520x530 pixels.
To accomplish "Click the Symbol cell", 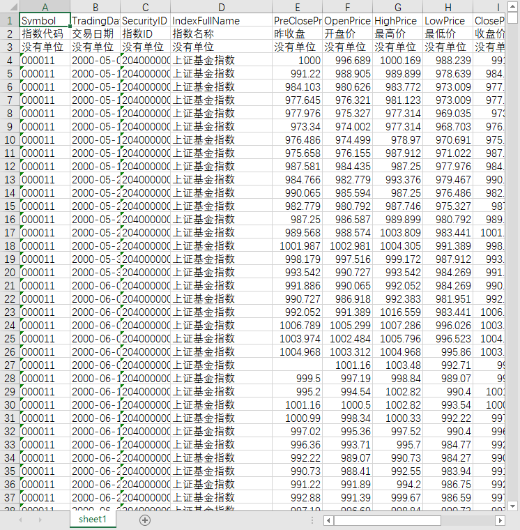I will [45, 21].
